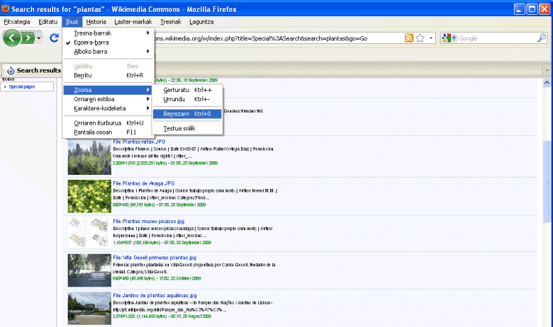Click the Plantas de Anaga yellow flowers thumbnail
The width and height of the screenshot is (553, 327).
(89, 196)
